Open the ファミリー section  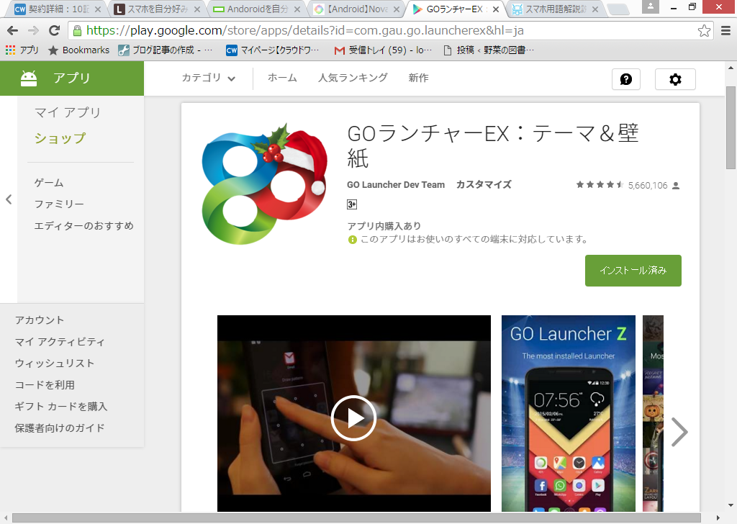click(x=59, y=204)
